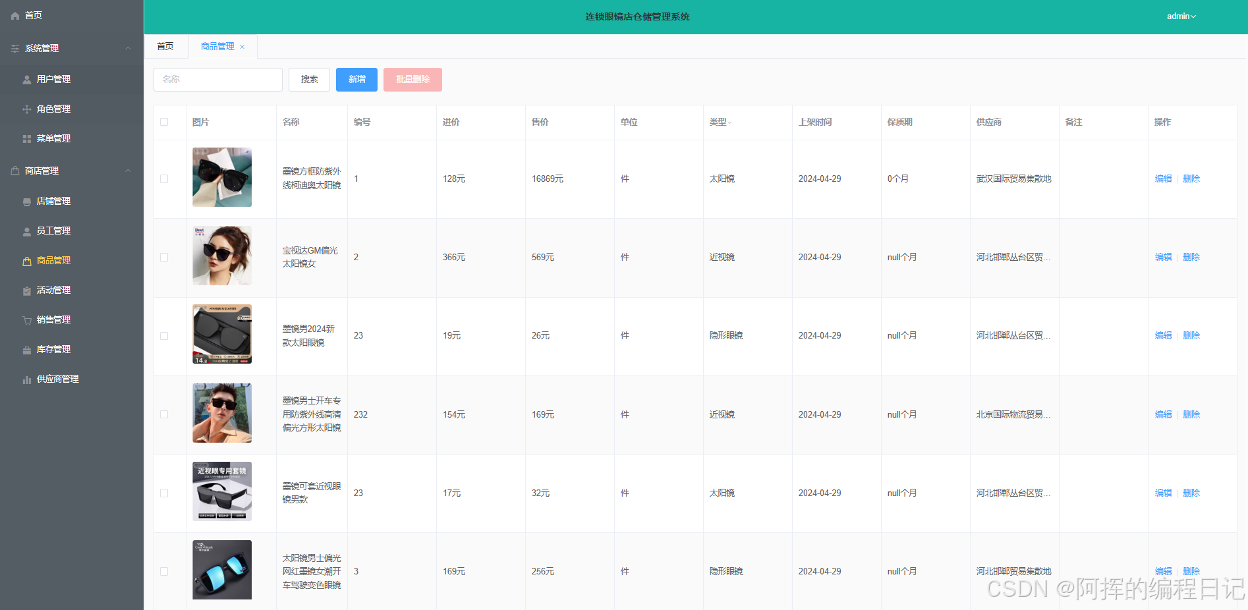
Task: Check the row for 墨镜男士开车专用防紫外线
Action: tap(164, 414)
